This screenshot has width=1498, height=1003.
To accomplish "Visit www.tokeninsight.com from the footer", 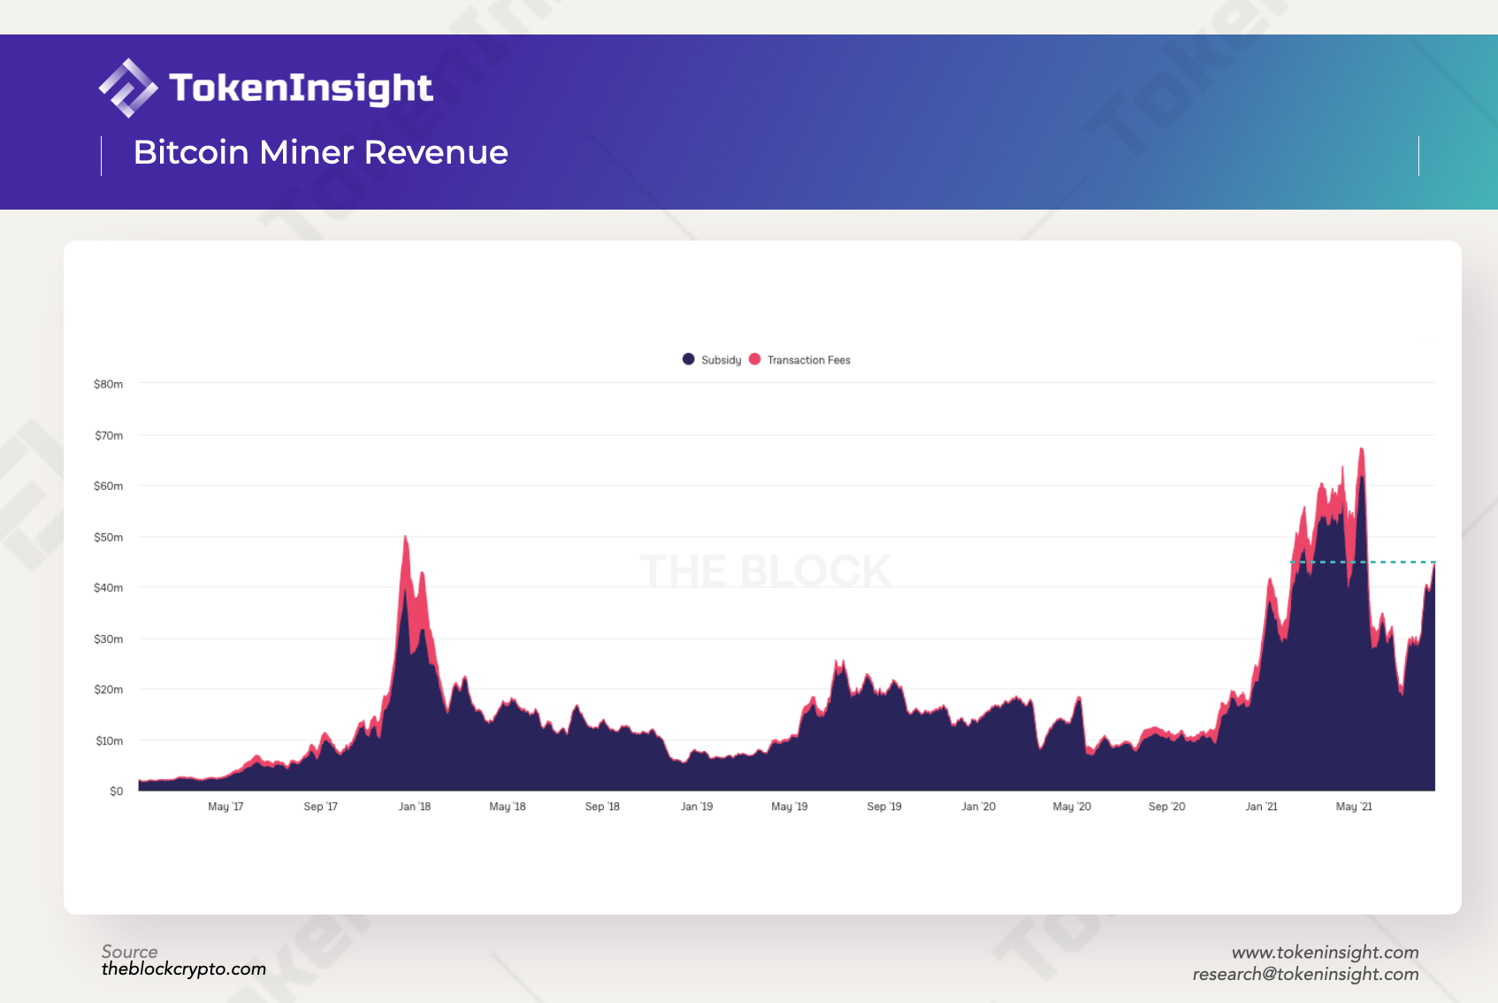I will pos(1326,952).
